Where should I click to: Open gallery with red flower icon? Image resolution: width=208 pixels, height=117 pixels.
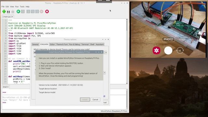tap(156, 50)
